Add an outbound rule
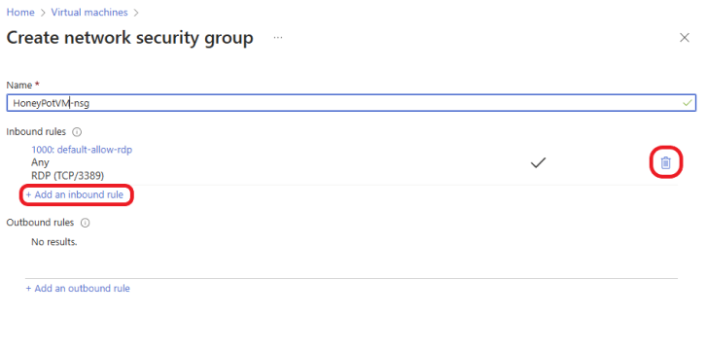 [78, 289]
